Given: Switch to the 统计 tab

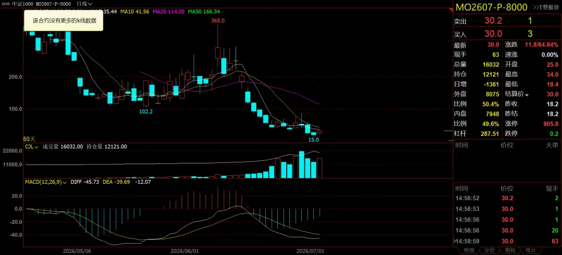Looking at the screenshot, I should [530, 250].
